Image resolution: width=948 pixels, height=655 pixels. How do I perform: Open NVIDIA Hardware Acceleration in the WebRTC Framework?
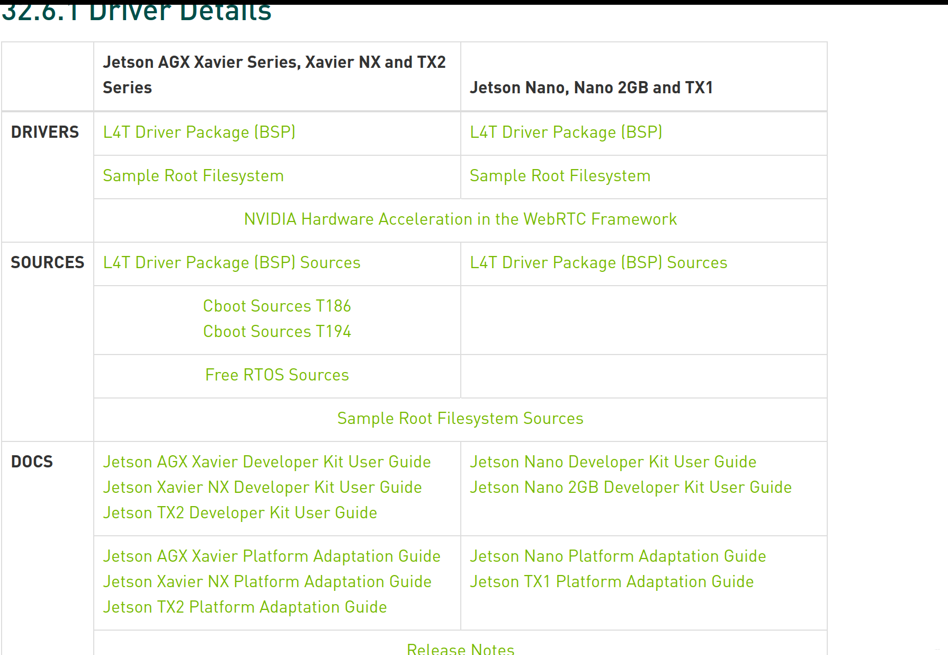point(460,219)
